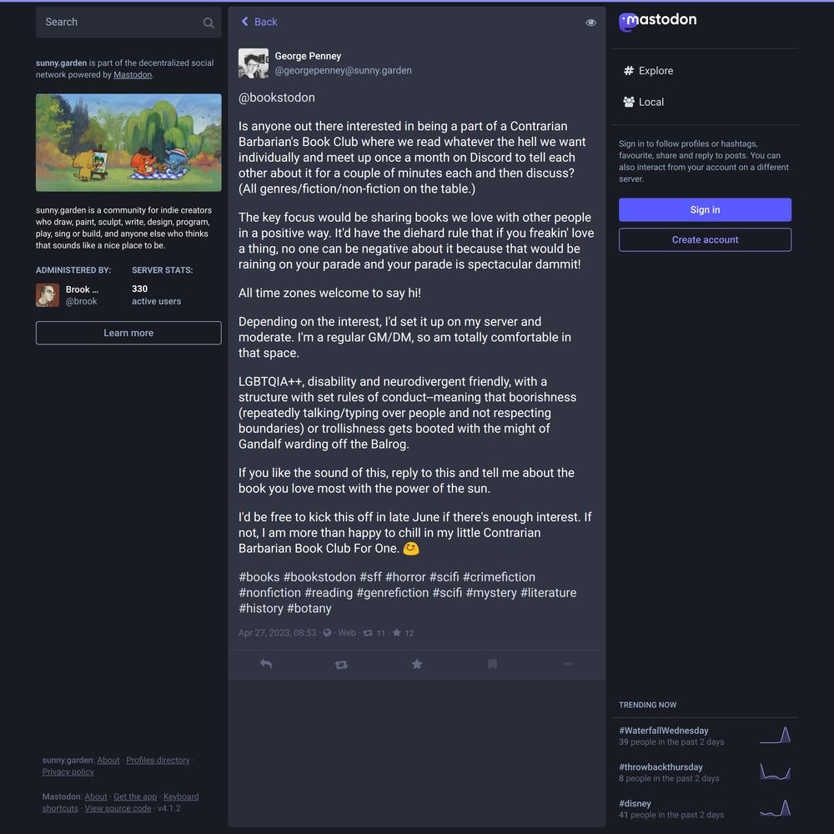Open the Privacy policy link
Screen dimensions: 834x834
point(68,771)
